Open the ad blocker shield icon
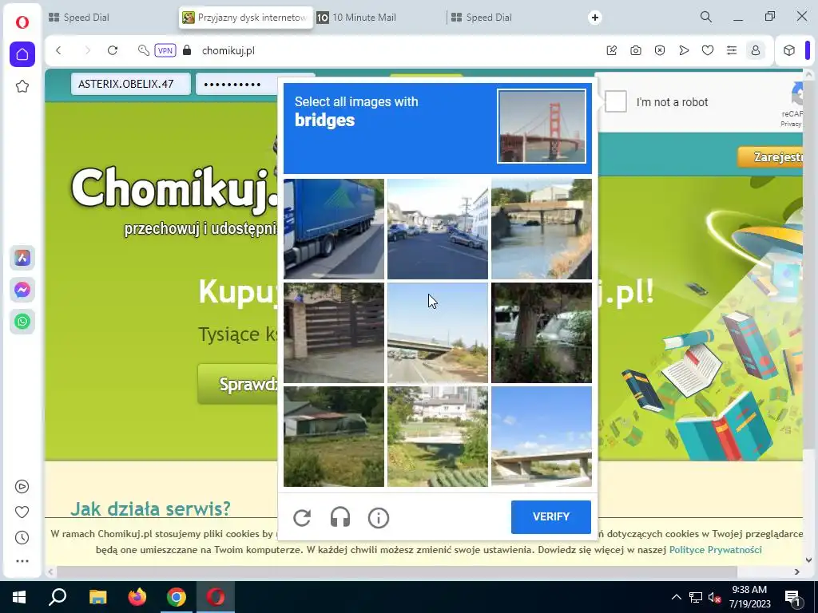 660,50
